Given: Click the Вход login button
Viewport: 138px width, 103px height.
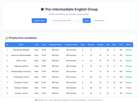Looking at the screenshot, I should (87, 21).
